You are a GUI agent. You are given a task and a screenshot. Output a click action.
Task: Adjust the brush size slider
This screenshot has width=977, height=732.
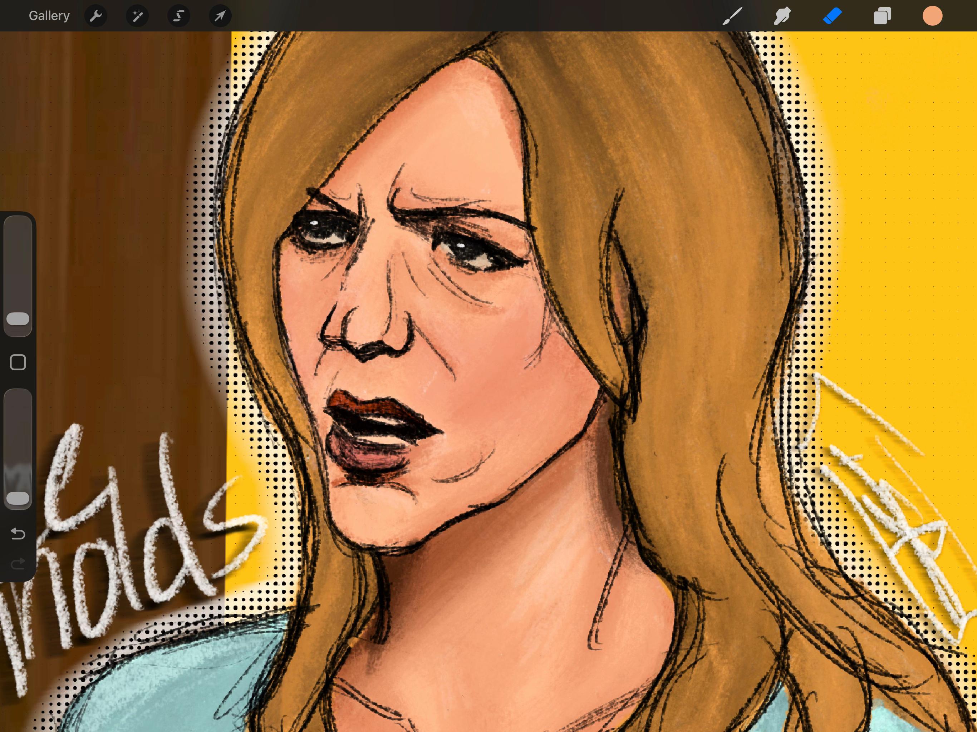tap(18, 276)
